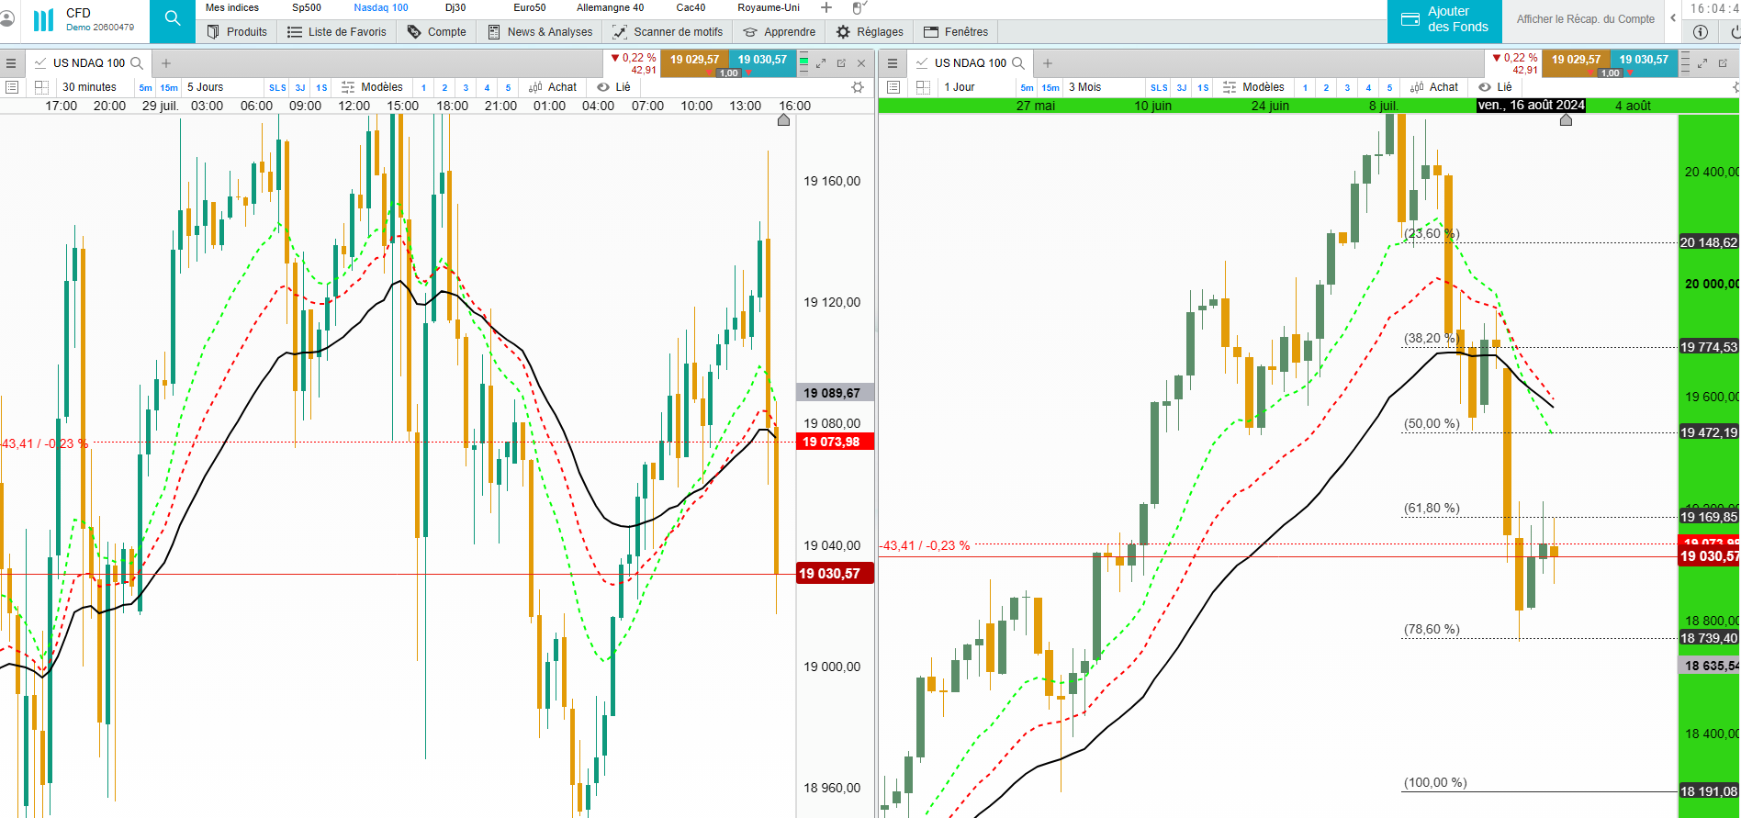Switch left chart to 15m timeframe

pyautogui.click(x=169, y=88)
